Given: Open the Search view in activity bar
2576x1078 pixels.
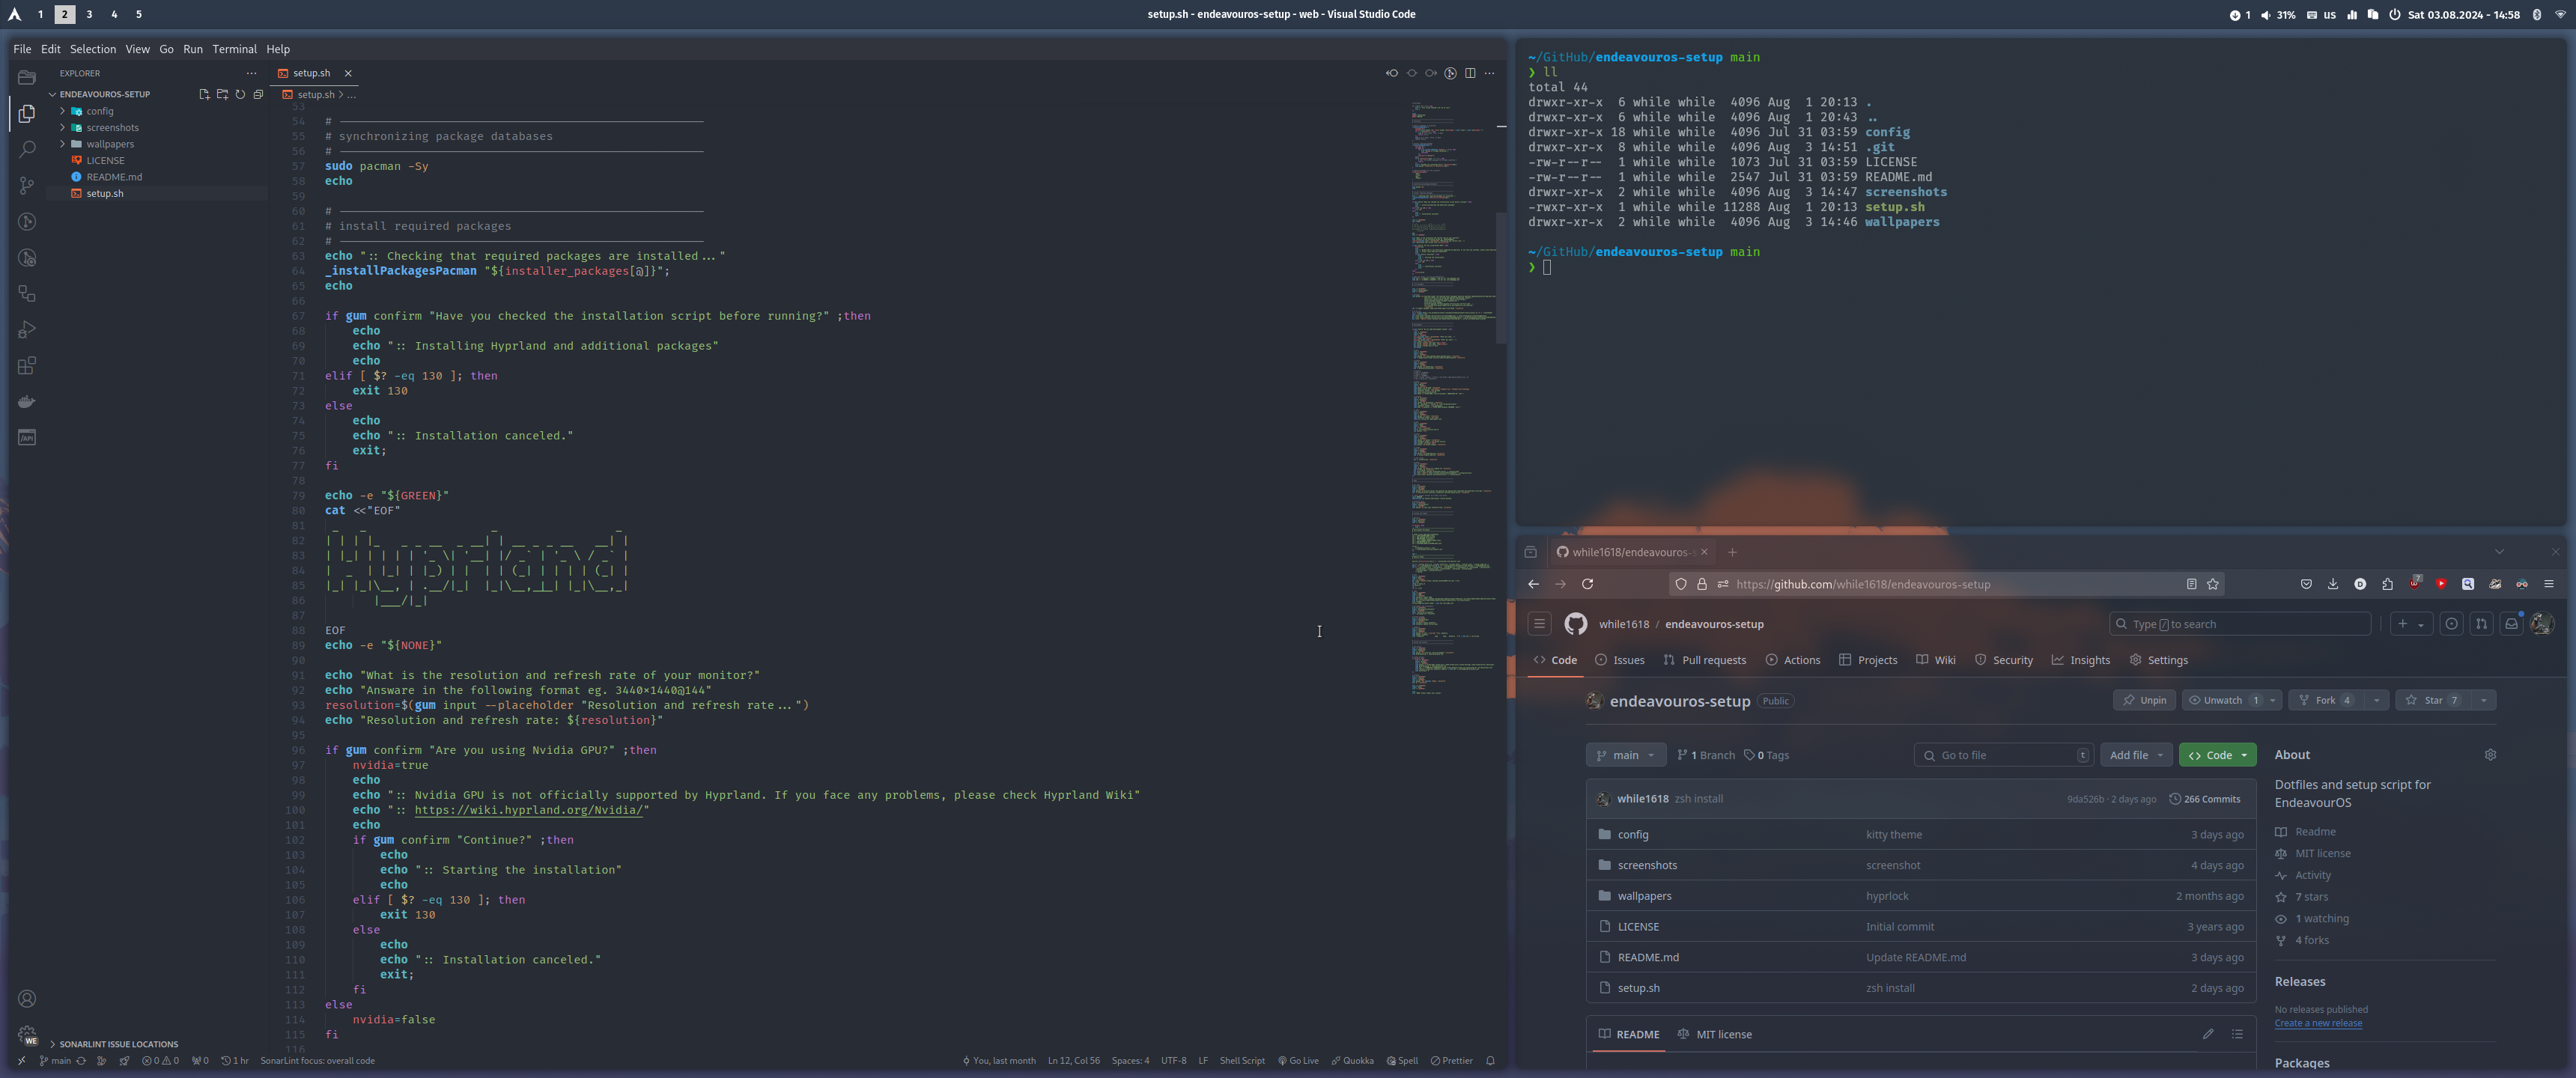Looking at the screenshot, I should [27, 149].
